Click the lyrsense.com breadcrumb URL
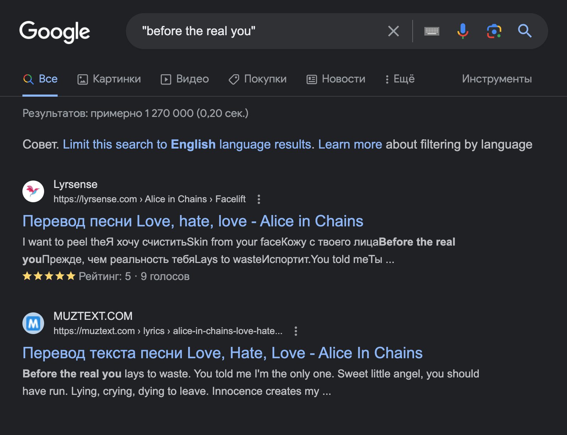This screenshot has height=435, width=567. pyautogui.click(x=149, y=199)
